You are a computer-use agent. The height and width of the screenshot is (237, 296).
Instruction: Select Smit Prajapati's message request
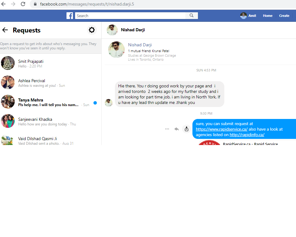(x=49, y=63)
